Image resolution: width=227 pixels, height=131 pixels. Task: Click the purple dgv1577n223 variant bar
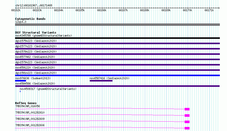[117, 49]
